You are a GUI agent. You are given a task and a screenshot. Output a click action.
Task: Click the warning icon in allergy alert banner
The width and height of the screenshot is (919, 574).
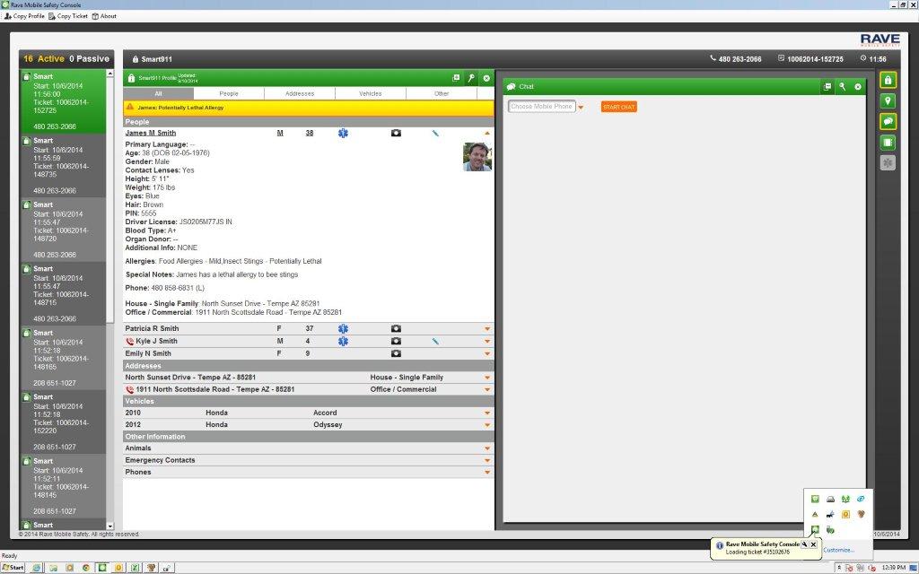130,108
